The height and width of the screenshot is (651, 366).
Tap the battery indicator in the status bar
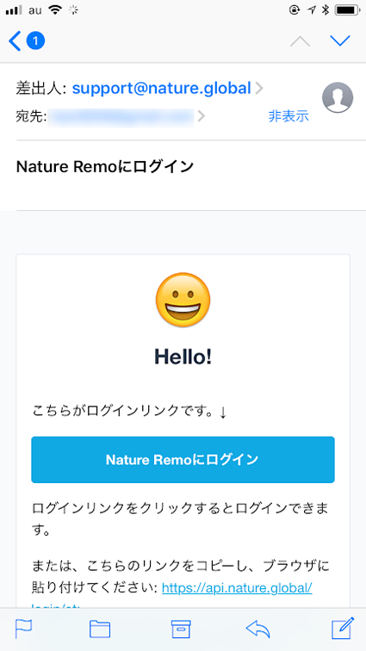click(347, 10)
